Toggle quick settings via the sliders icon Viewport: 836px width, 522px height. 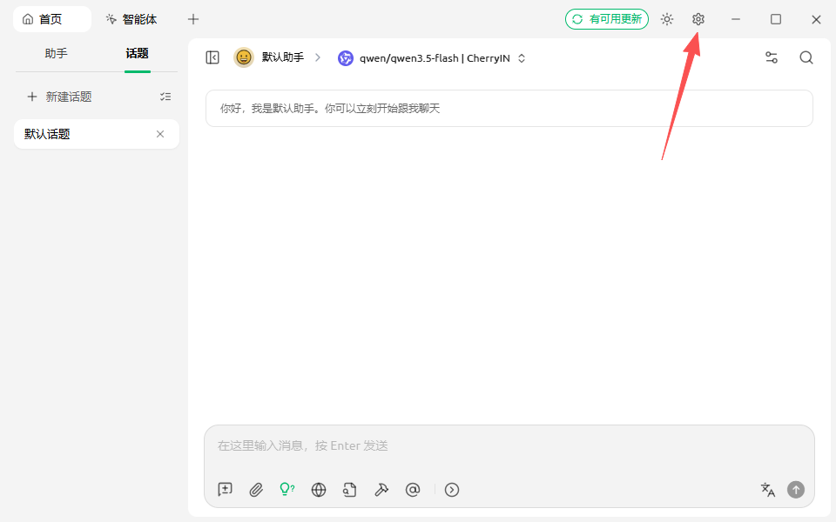pos(772,57)
